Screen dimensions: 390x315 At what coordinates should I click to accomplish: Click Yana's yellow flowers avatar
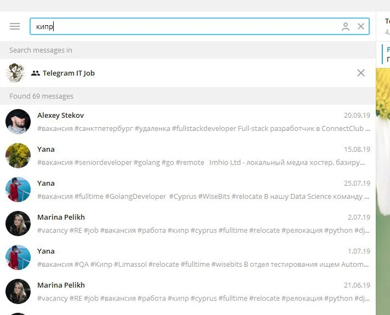pos(18,156)
